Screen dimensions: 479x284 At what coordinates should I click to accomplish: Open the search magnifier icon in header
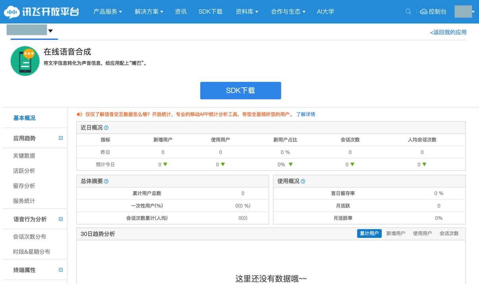pos(408,12)
